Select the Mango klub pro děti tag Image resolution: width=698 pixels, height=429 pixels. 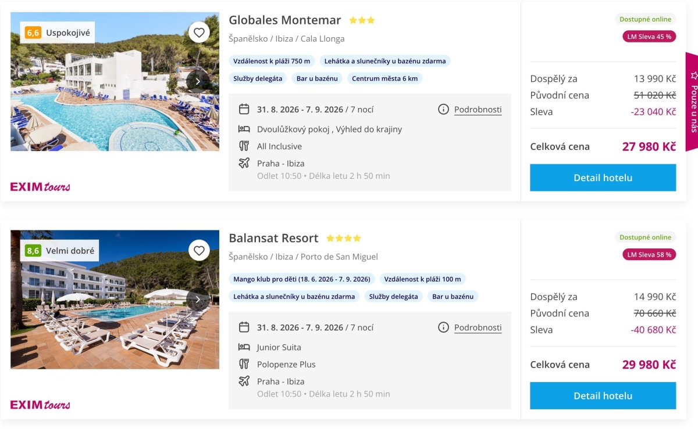pos(302,279)
